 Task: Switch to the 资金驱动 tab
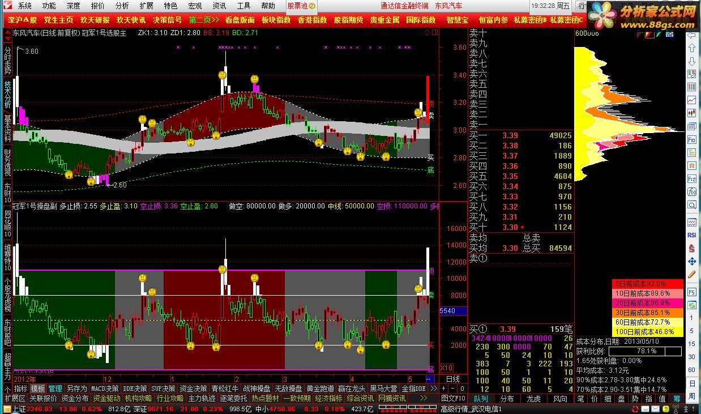(x=106, y=398)
